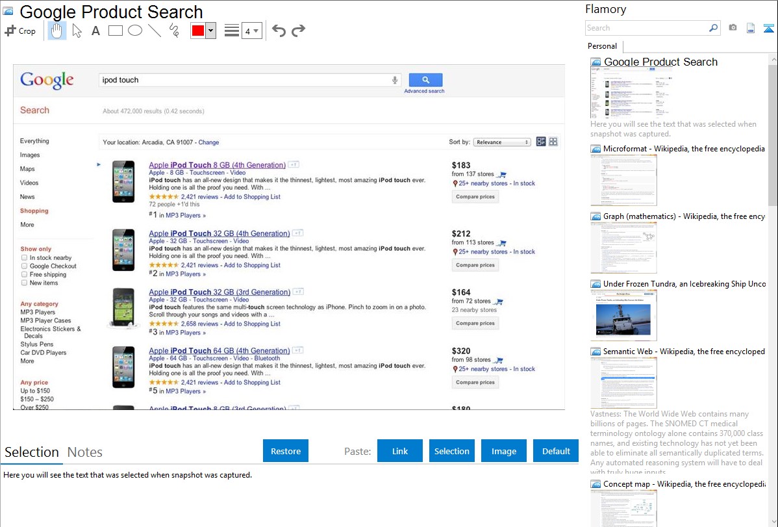Click the Flamory sidebar vertical scrollbar
The image size is (778, 527).
point(773,134)
